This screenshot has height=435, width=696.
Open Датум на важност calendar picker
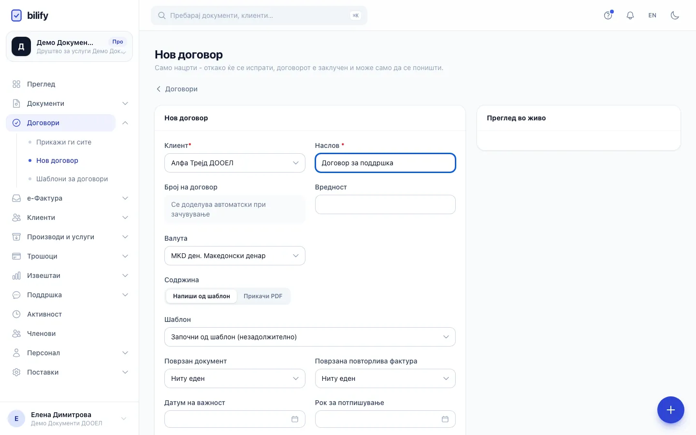(x=295, y=419)
